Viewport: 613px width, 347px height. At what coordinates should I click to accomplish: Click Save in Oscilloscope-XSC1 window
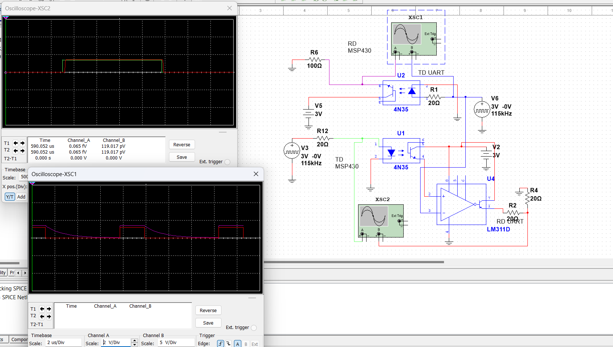pos(208,323)
